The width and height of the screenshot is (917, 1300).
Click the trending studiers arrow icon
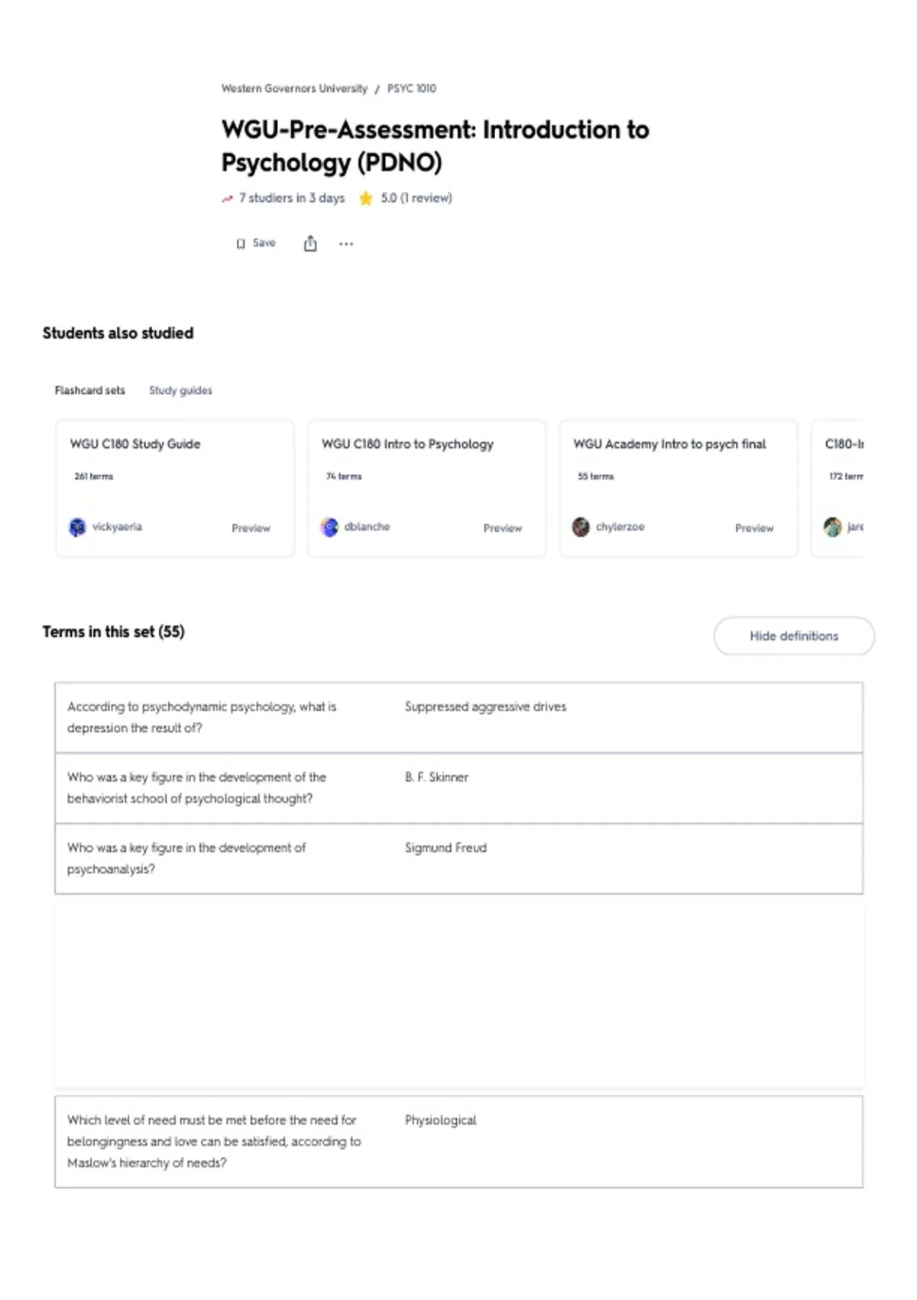click(x=227, y=199)
